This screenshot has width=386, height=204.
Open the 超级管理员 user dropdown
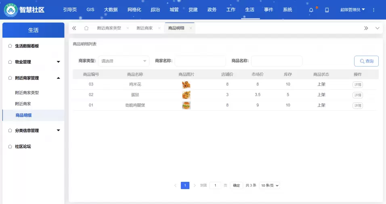tap(352, 10)
